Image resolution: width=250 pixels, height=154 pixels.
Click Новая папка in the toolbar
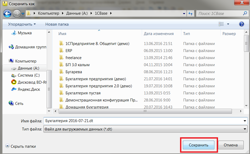[x=57, y=24]
